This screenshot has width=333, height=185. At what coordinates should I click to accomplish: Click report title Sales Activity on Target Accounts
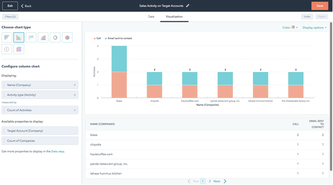click(x=161, y=6)
